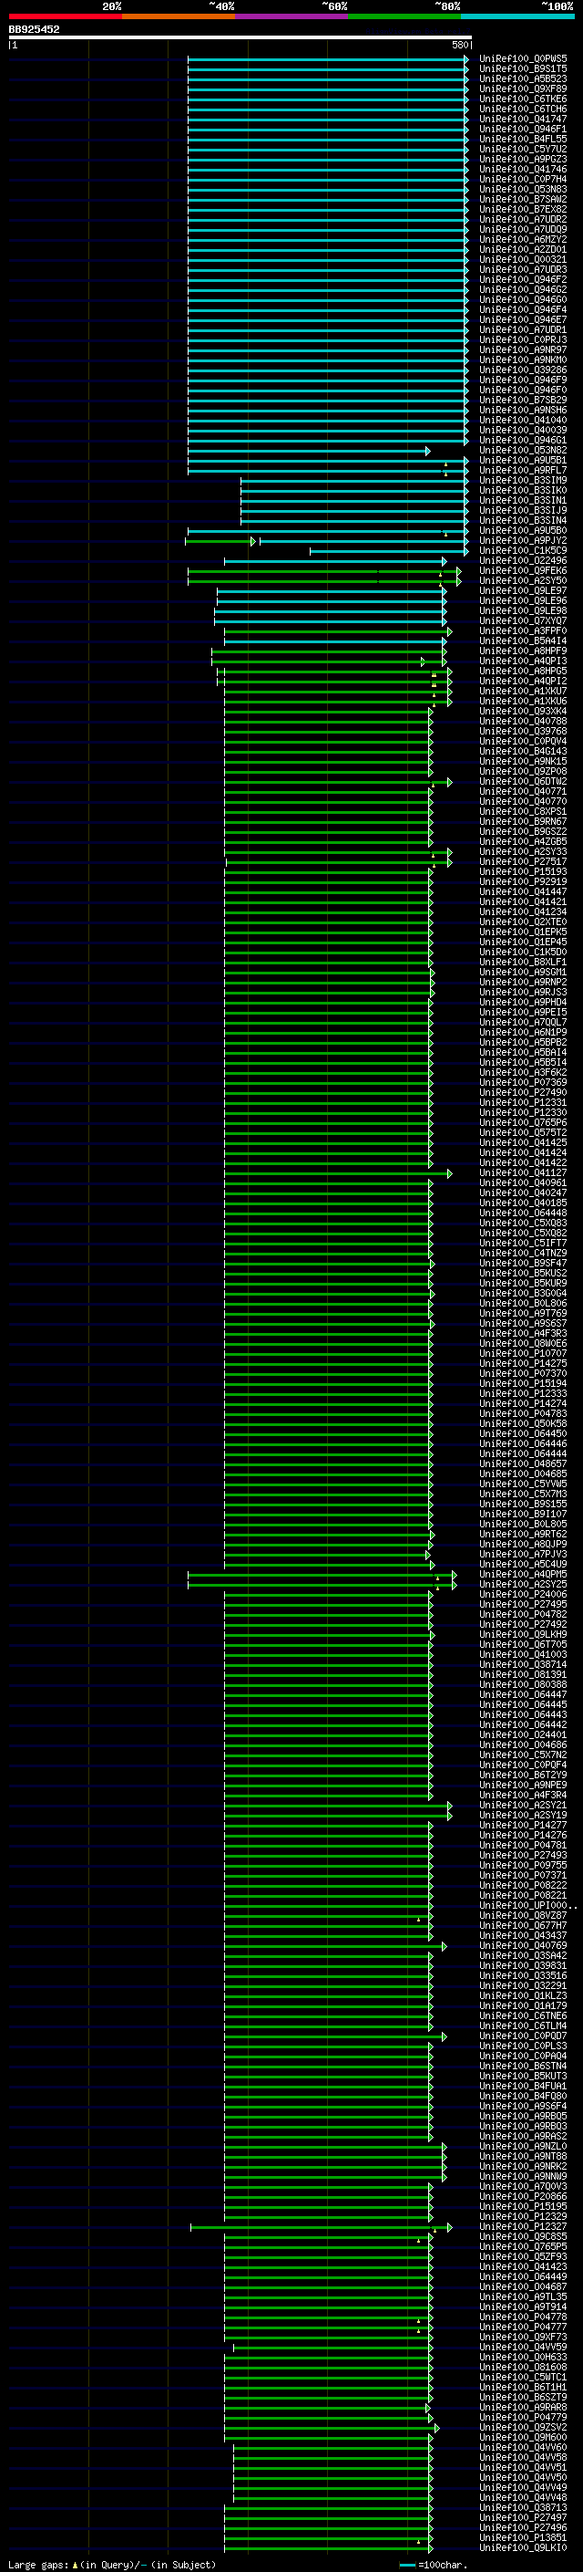Select the UniRef100_A7UDQ9 label
This screenshot has width=583, height=2572.
coord(522,230)
